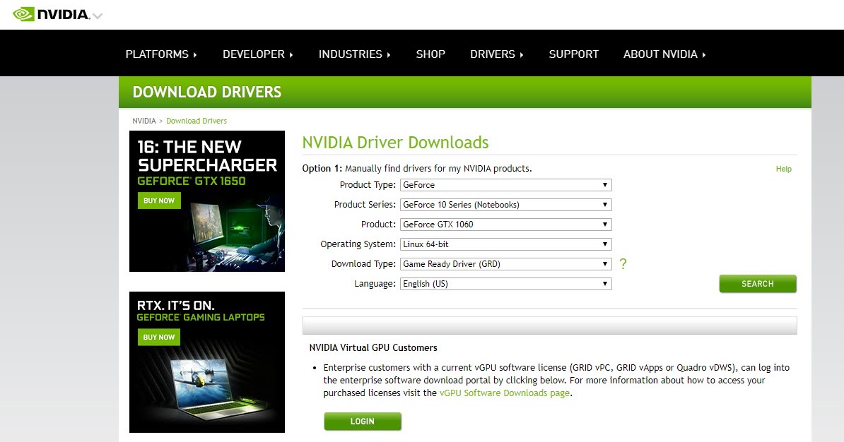Open the Operating System dropdown
The height and width of the screenshot is (442, 844).
pyautogui.click(x=506, y=244)
